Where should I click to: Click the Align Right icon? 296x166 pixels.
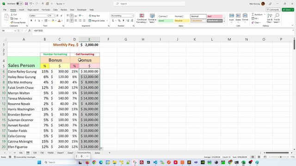tap(75, 20)
